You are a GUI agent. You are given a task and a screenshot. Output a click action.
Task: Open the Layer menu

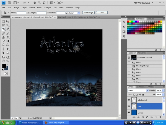click(x=24, y=7)
